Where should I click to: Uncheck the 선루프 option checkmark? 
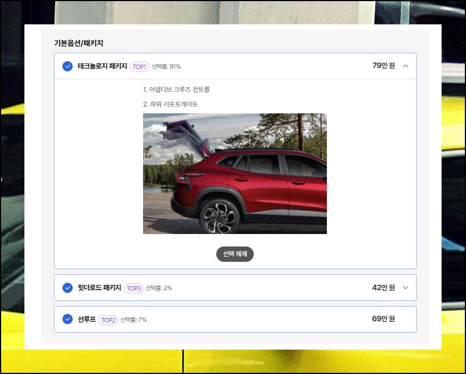click(68, 319)
